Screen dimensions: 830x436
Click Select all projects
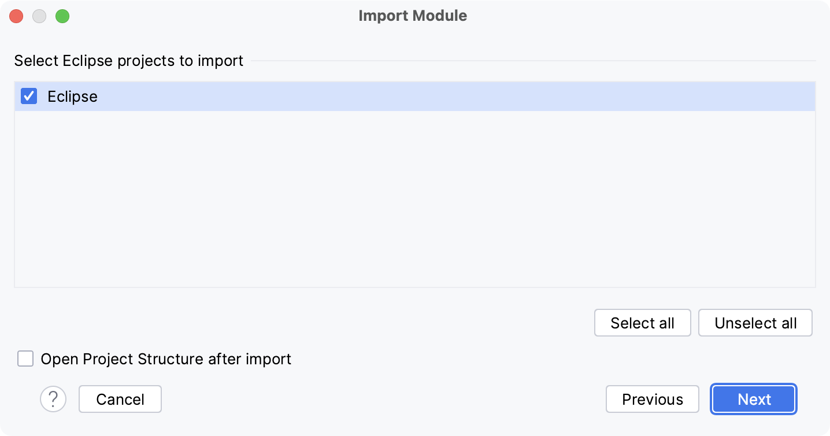point(642,323)
